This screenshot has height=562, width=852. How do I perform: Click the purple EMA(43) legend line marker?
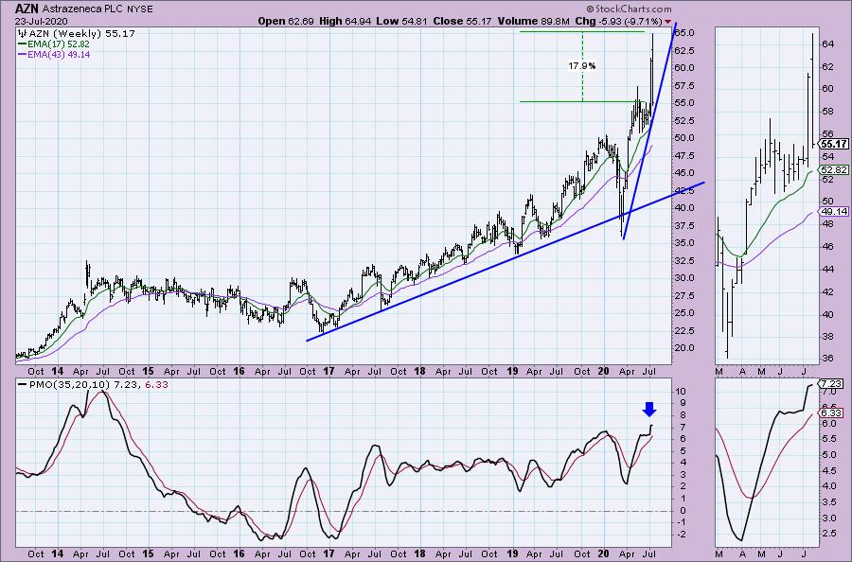23,54
